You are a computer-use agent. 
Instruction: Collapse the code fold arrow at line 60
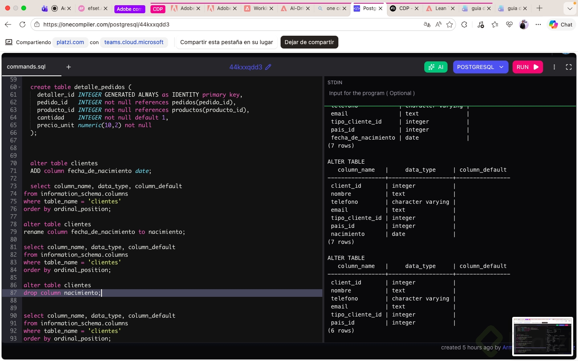19,87
